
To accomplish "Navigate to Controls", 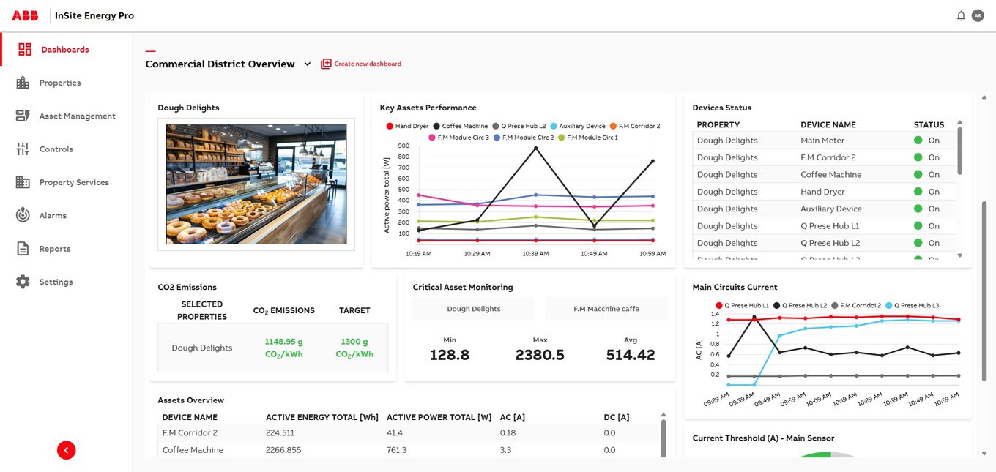I will 56,149.
